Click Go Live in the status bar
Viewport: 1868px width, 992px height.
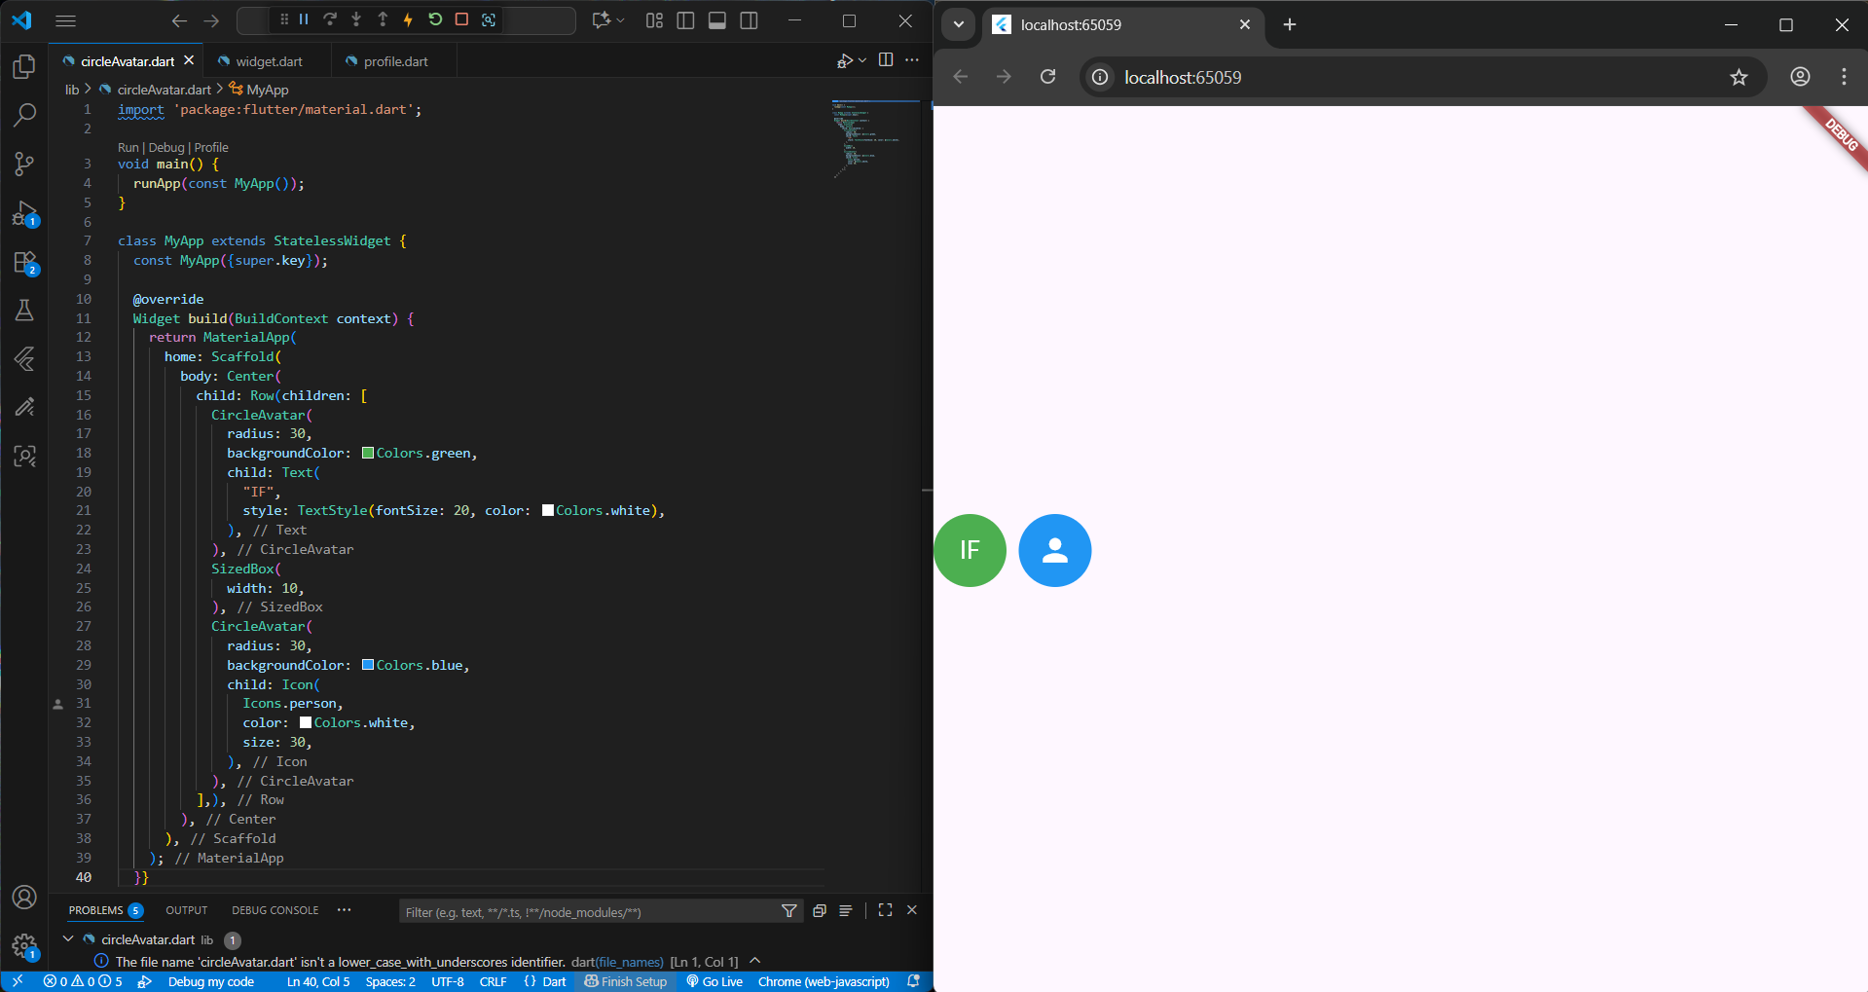(714, 981)
